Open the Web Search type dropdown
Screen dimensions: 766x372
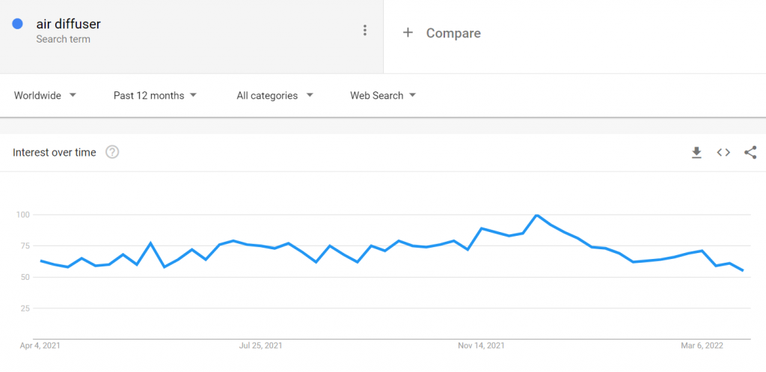(x=383, y=95)
